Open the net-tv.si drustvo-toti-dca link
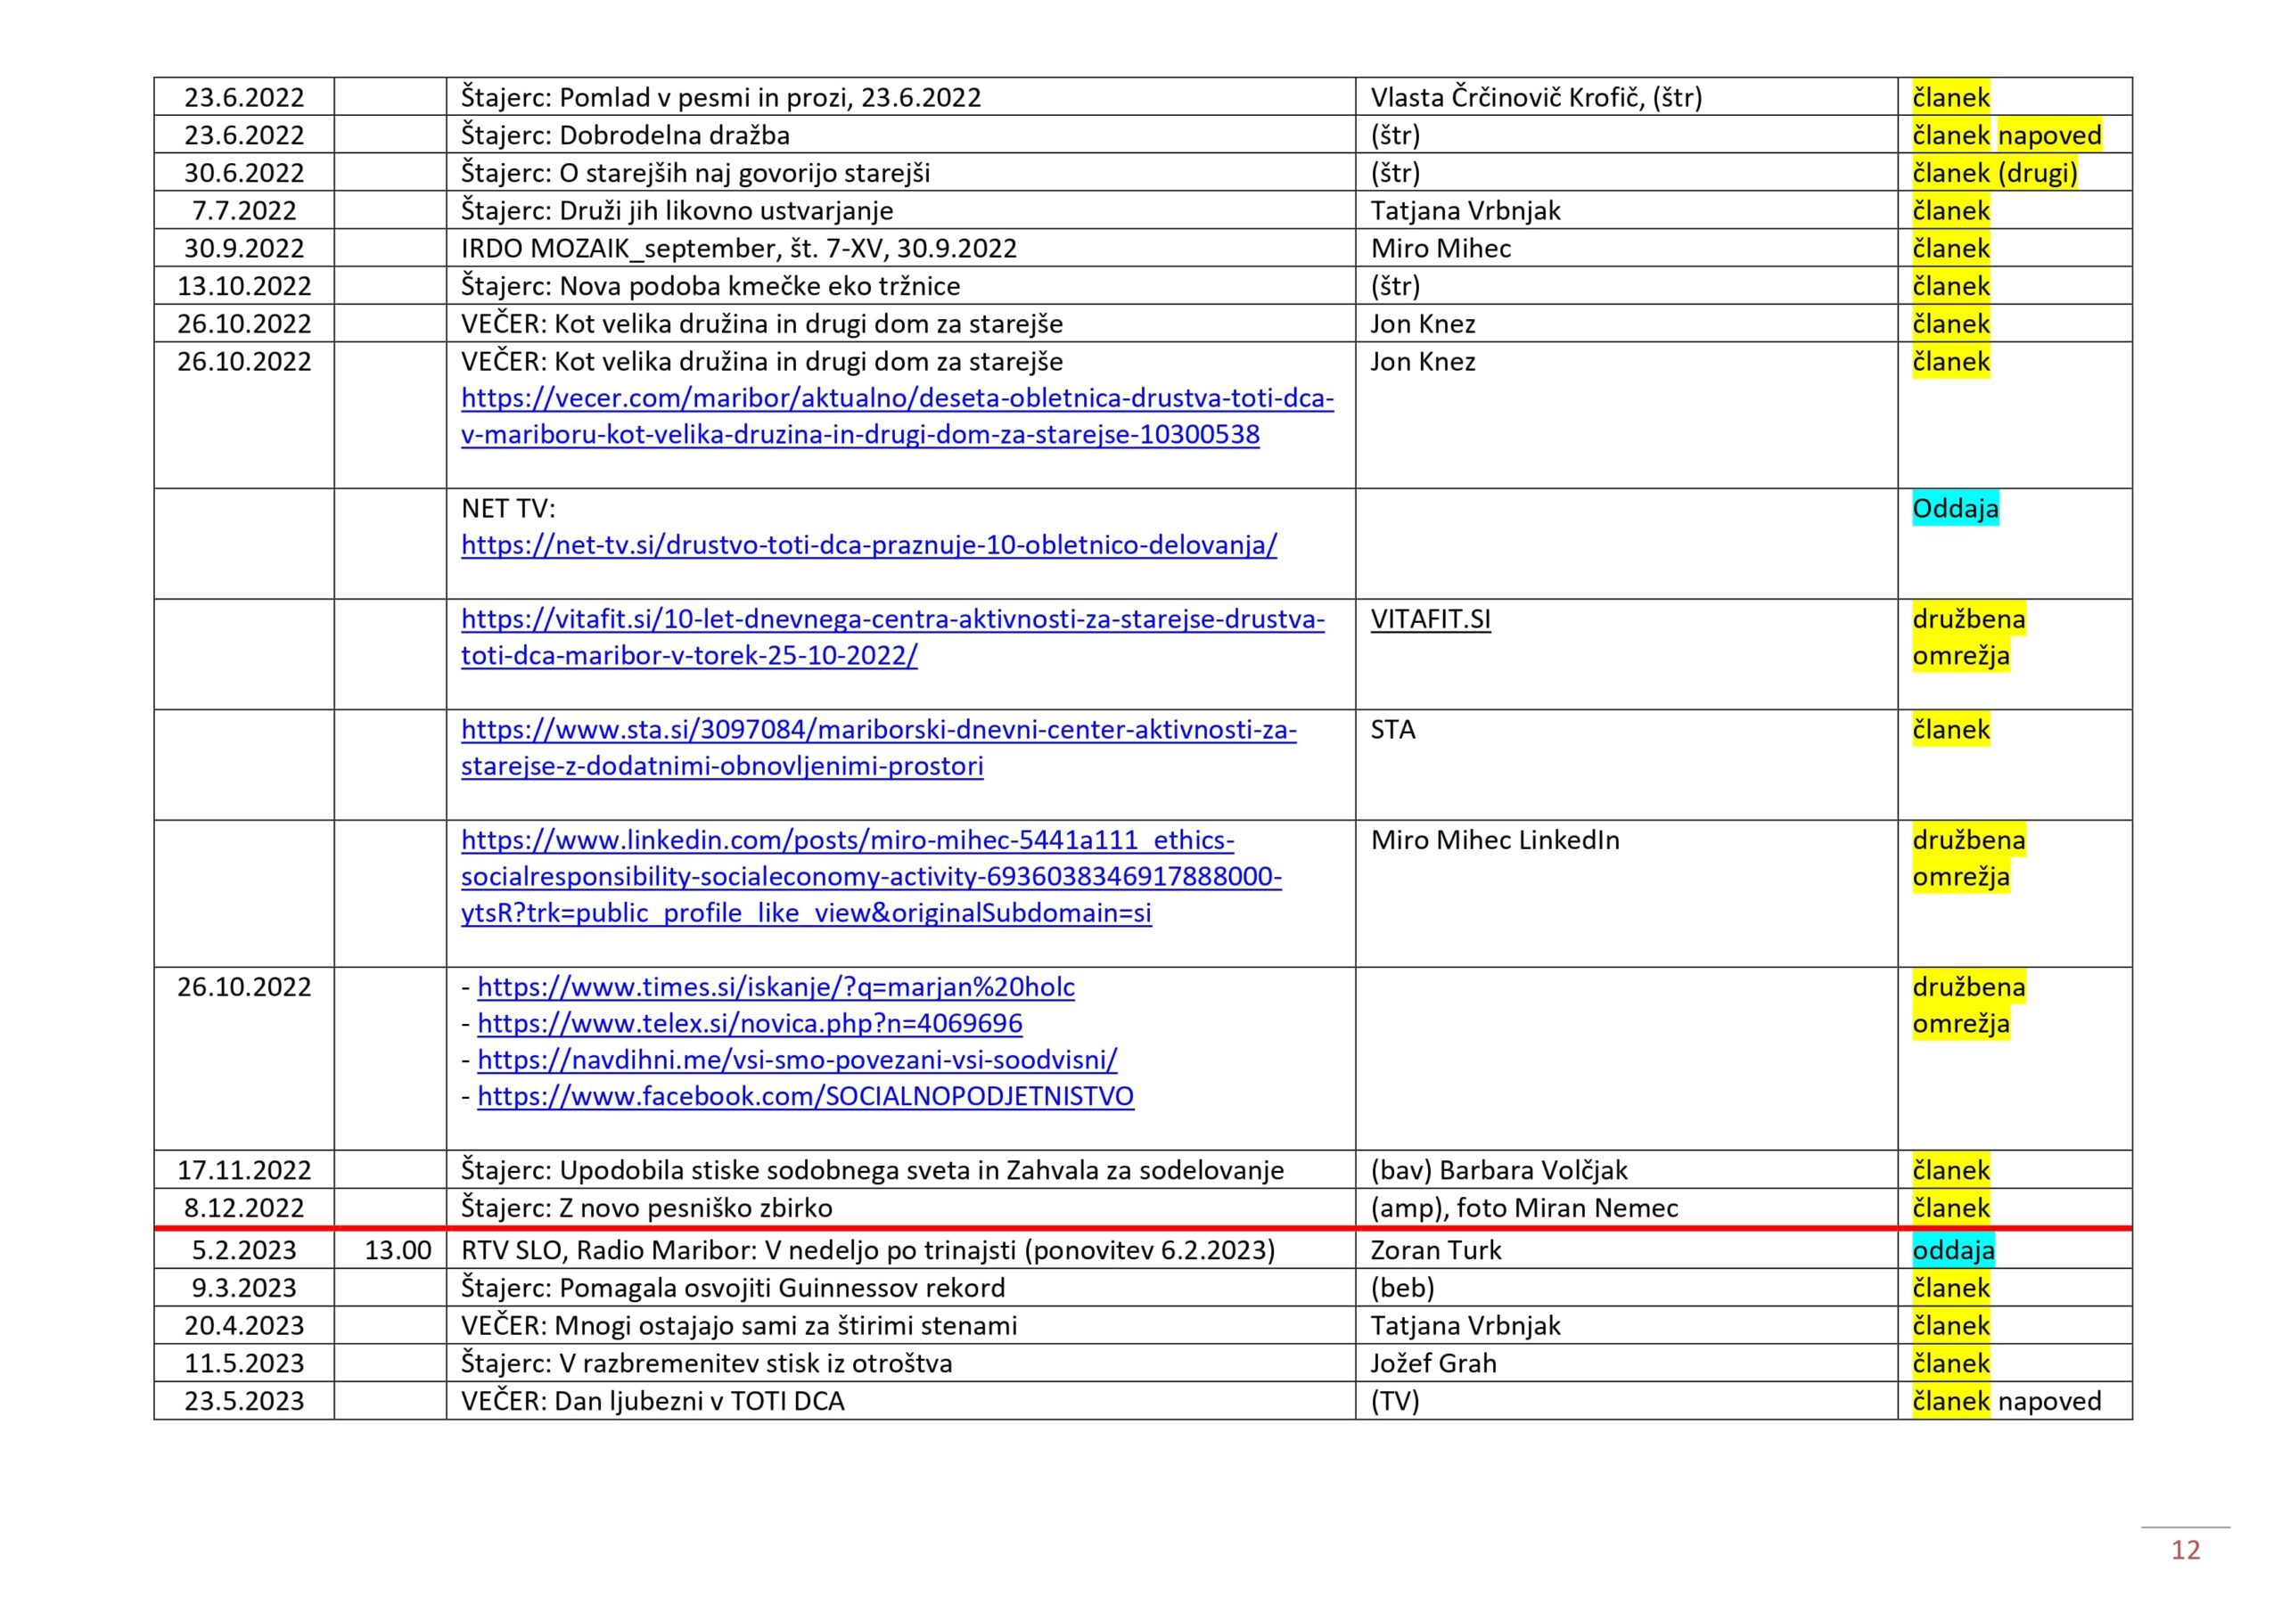This screenshot has height=1613, width=2282. tap(868, 545)
